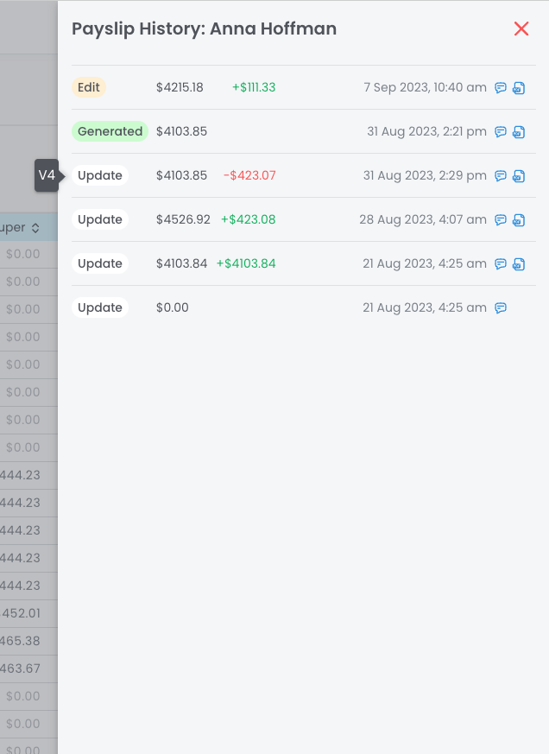
Task: Show comment for 28 Aug 2023 update
Action: 501,220
